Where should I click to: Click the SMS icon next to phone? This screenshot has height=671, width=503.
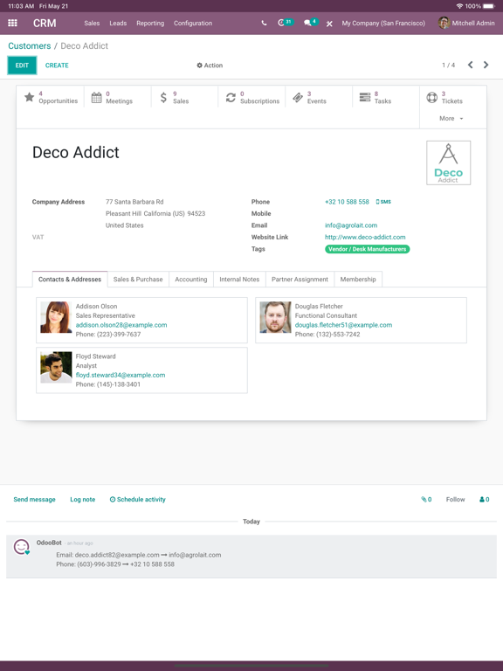click(383, 202)
